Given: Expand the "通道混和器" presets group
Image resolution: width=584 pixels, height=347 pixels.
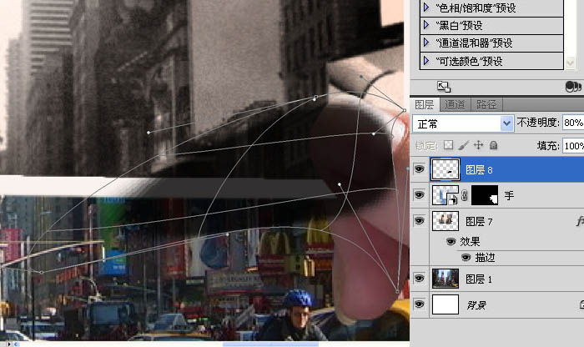Looking at the screenshot, I should [427, 43].
